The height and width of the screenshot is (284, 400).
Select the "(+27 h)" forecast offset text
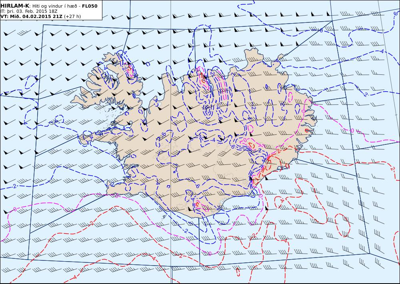click(x=72, y=16)
